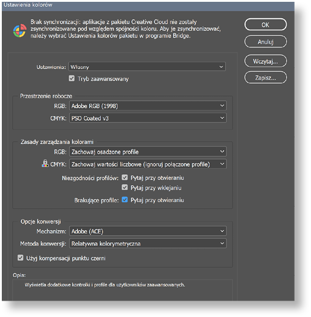Viewport: 311px width, 317px height.
Task: Toggle the Tryb zaawansowany checkbox
Action: click(72, 78)
